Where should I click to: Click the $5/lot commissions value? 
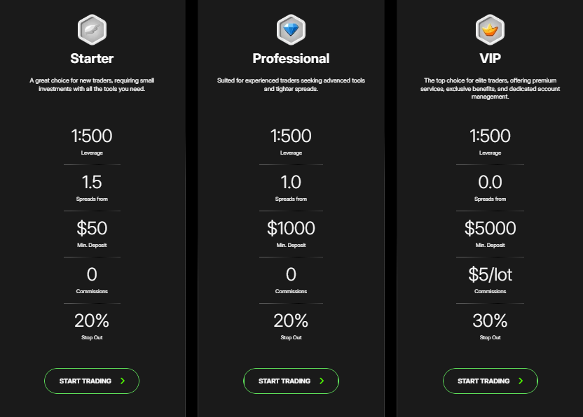[x=490, y=274]
